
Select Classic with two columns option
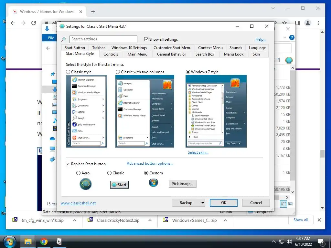click(x=118, y=72)
